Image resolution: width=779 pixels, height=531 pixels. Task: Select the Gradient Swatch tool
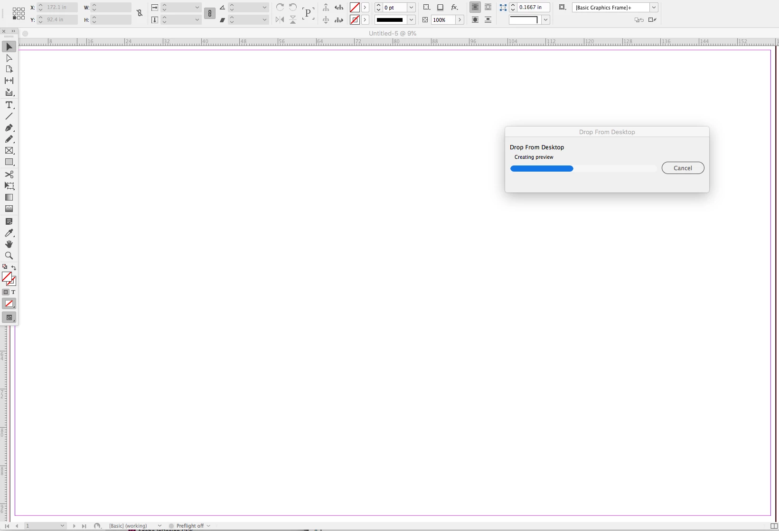(9, 197)
